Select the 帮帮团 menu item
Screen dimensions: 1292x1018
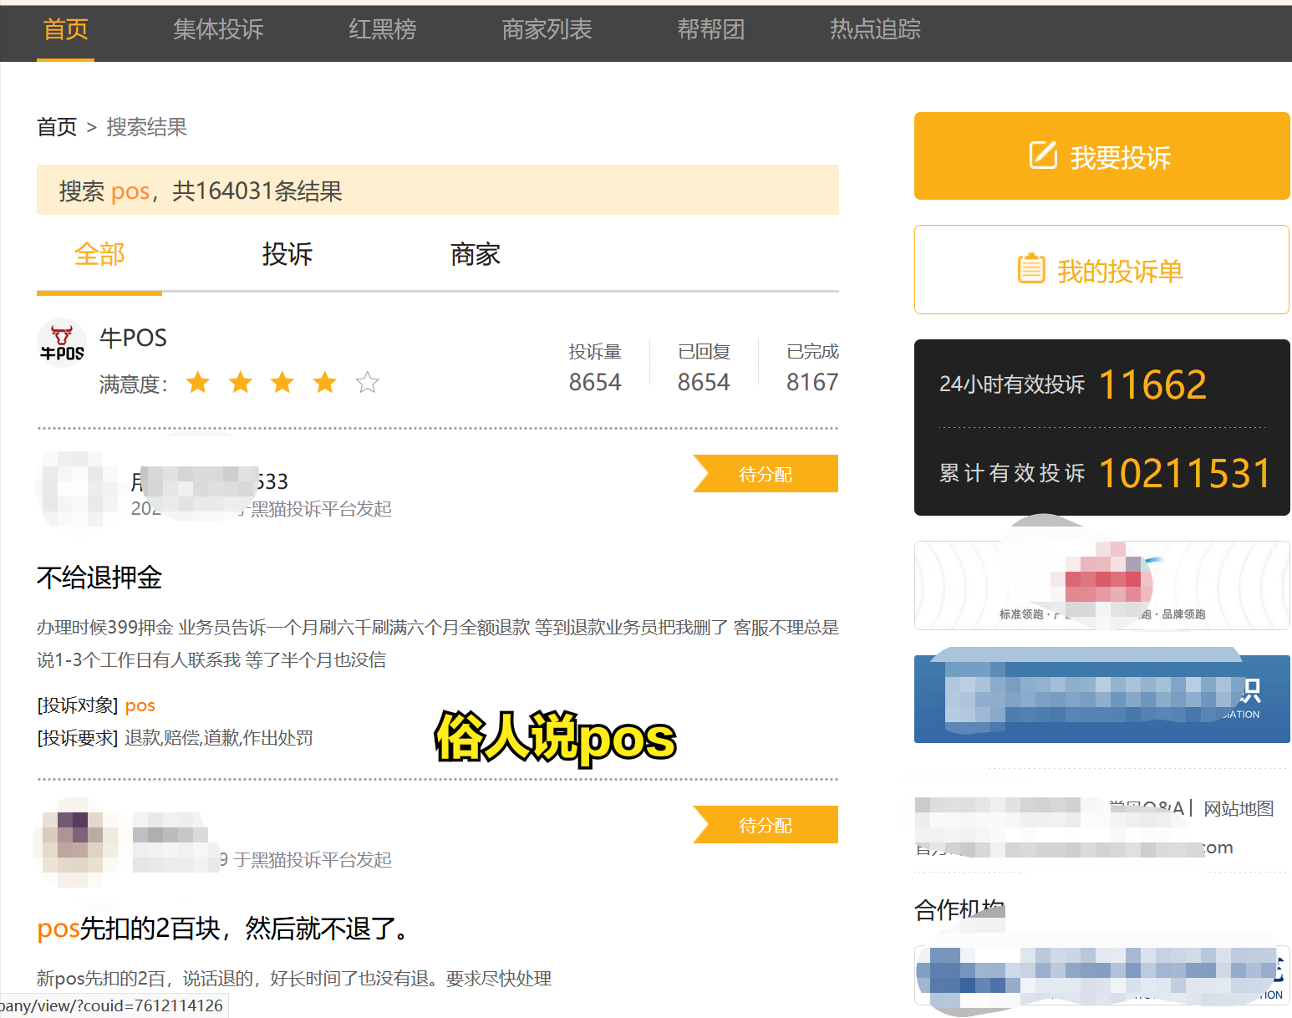(x=710, y=30)
